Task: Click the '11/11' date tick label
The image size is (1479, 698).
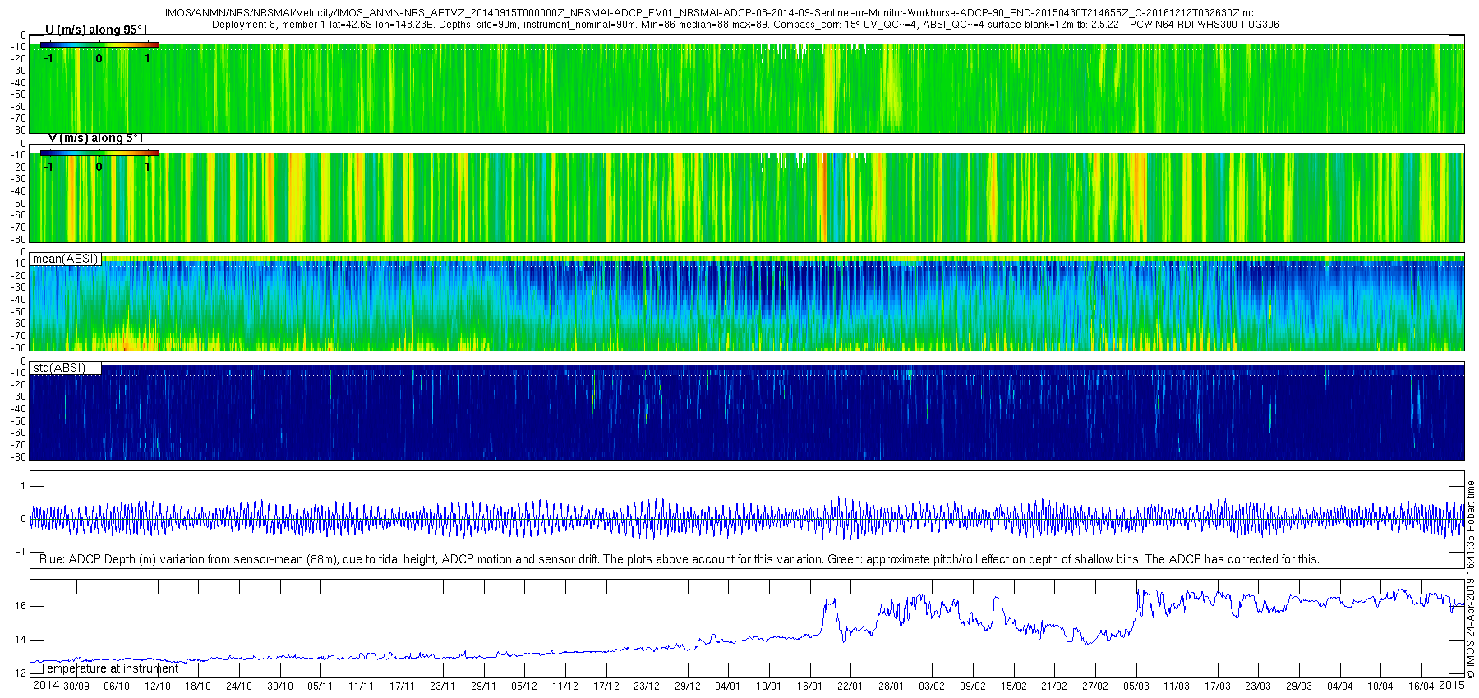Action: pos(362,687)
